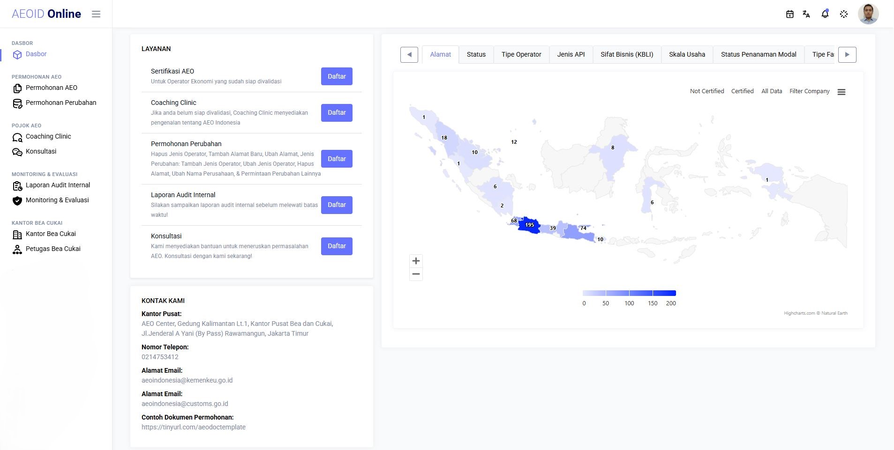Toggle the hamburger sidebar menu icon
894x450 pixels.
pyautogui.click(x=96, y=14)
